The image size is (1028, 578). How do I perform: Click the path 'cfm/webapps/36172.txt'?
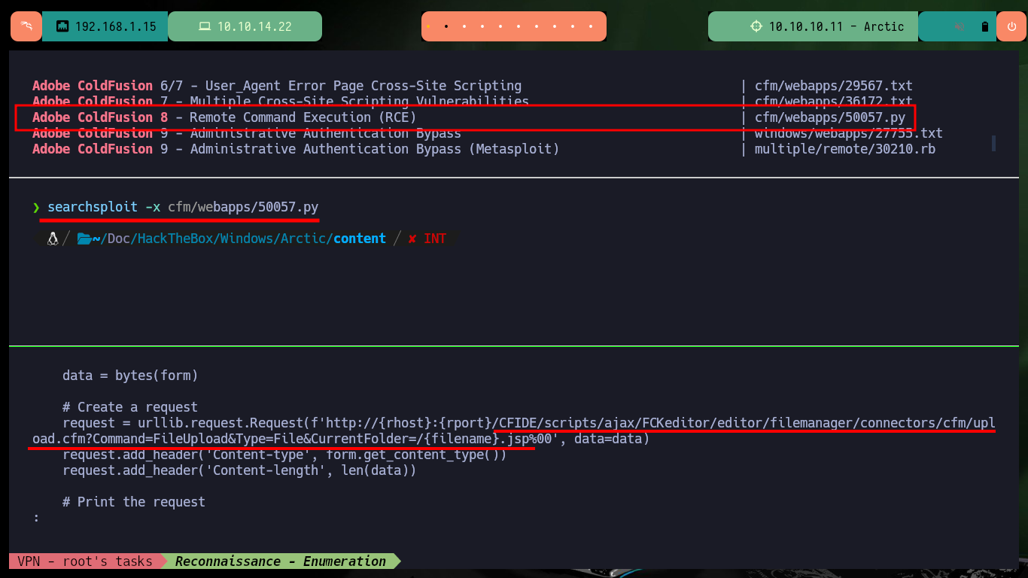tap(834, 101)
